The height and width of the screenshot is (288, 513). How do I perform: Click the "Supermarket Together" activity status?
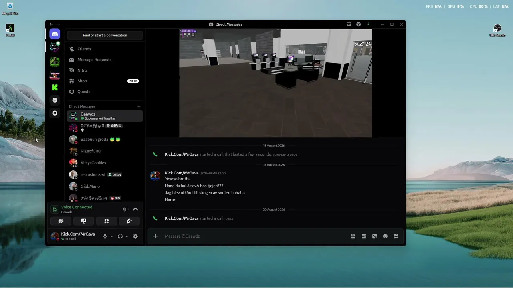[x=100, y=119]
